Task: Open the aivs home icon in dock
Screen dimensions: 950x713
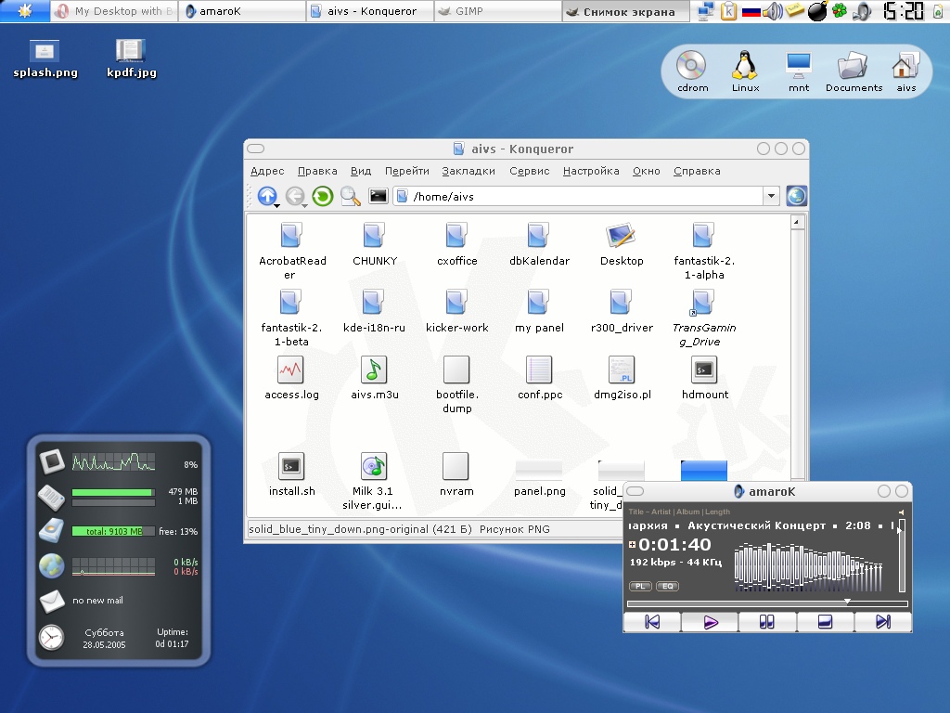Action: coord(905,71)
